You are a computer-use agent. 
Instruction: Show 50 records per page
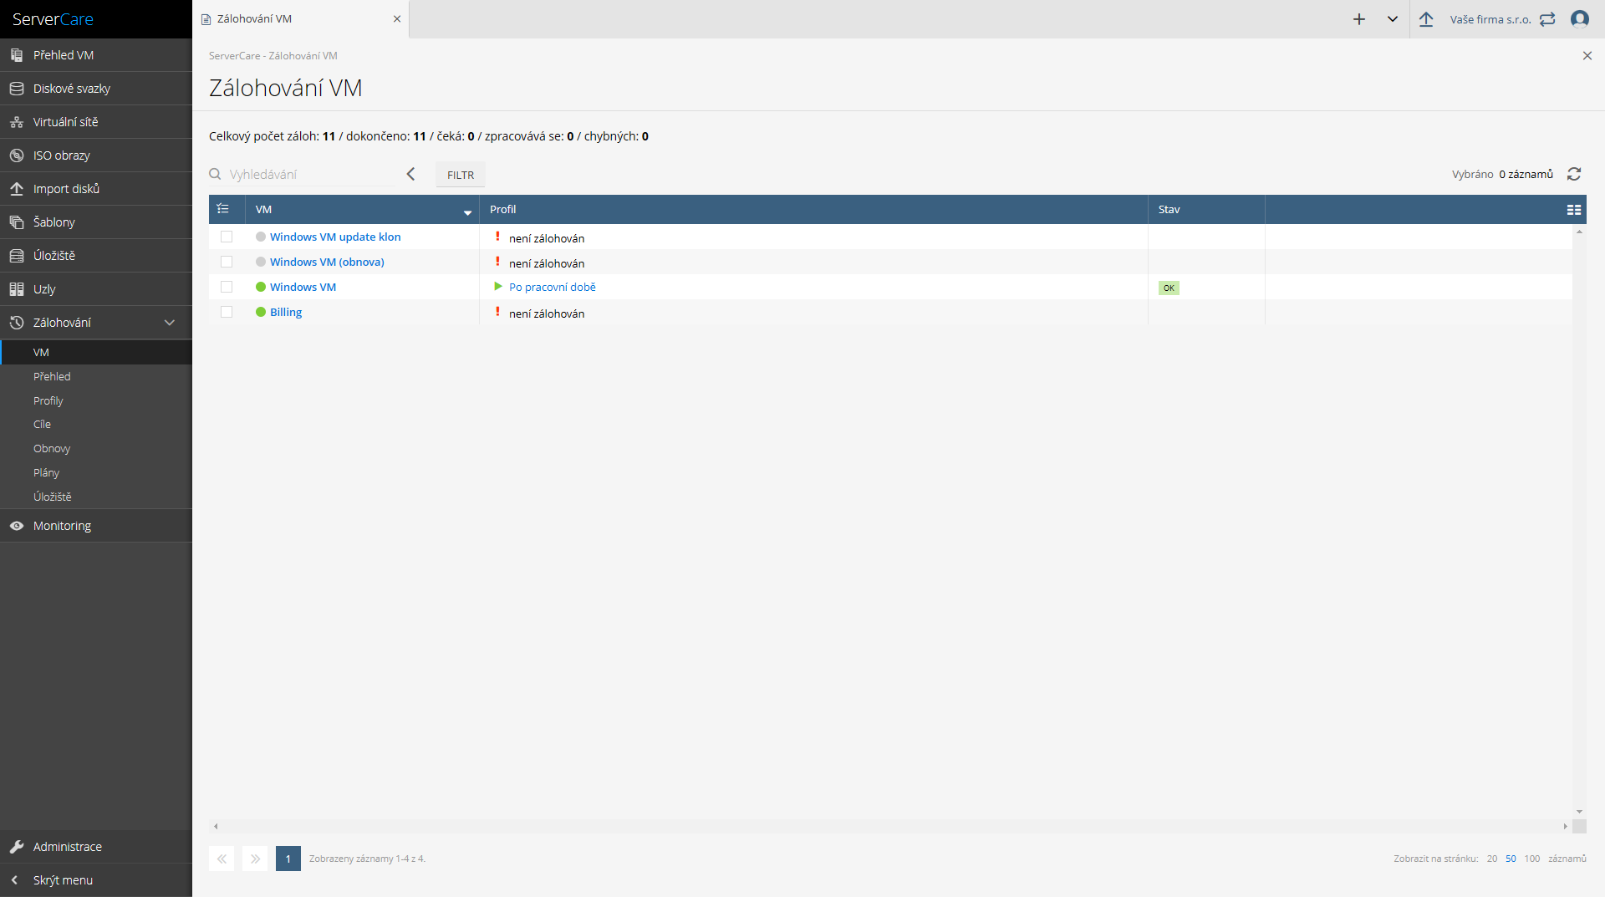1511,859
